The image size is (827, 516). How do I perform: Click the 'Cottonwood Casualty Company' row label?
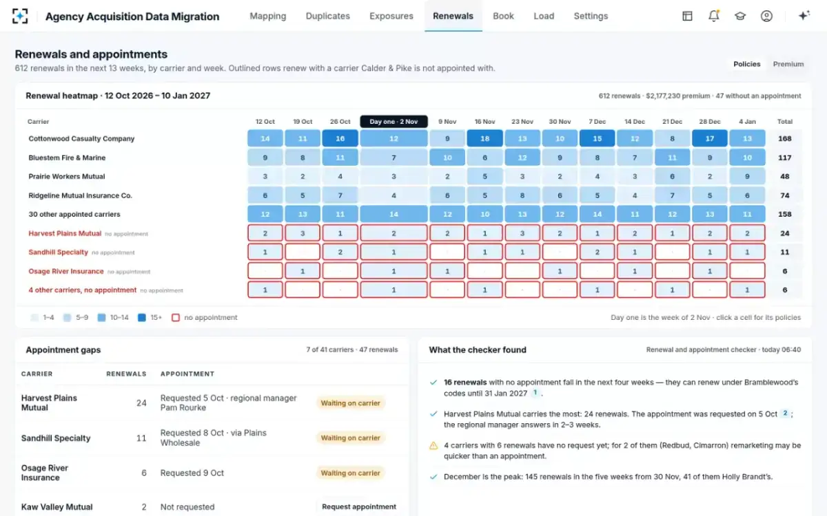click(81, 138)
